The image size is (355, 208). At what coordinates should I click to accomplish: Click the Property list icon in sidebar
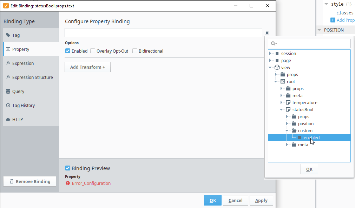coord(8,49)
